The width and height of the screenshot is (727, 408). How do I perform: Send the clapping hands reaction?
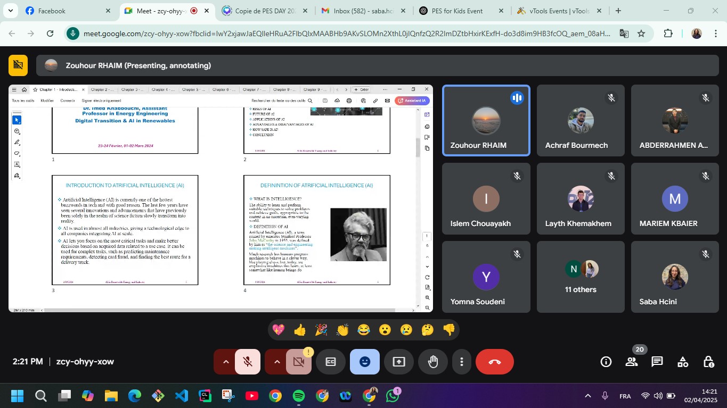[x=342, y=330]
